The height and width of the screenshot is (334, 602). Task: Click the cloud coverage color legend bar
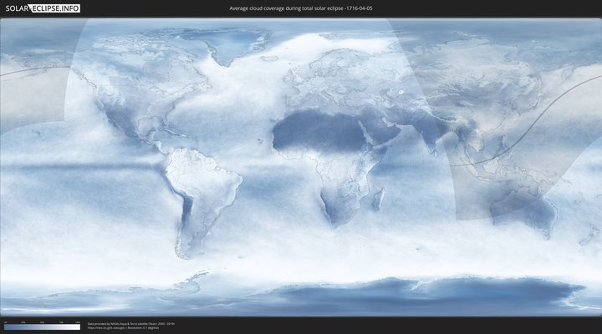pyautogui.click(x=43, y=327)
